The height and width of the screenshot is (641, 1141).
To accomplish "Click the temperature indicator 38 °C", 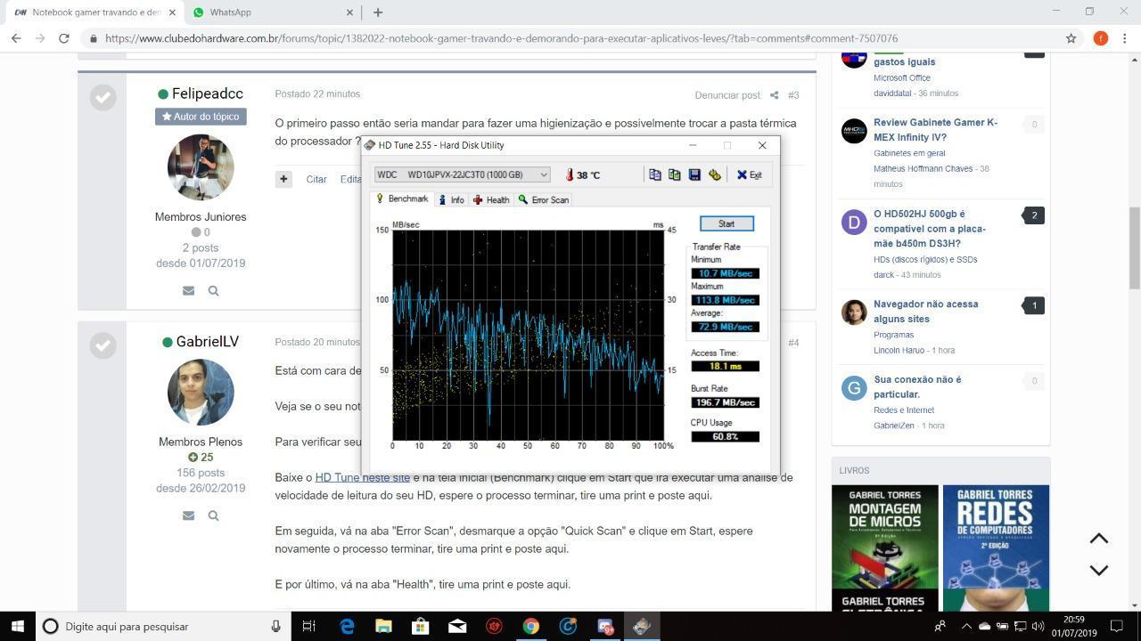I will (582, 175).
